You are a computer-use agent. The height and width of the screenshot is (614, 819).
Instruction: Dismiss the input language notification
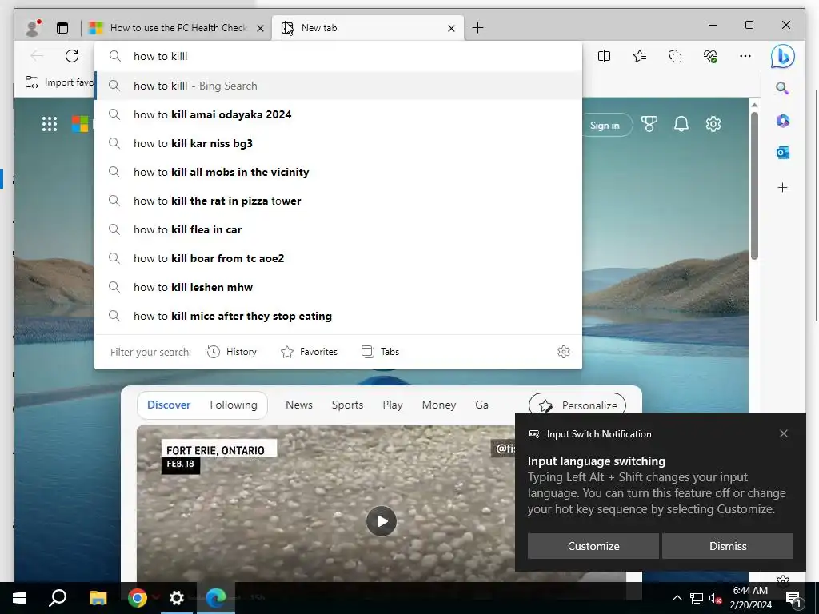tap(728, 546)
